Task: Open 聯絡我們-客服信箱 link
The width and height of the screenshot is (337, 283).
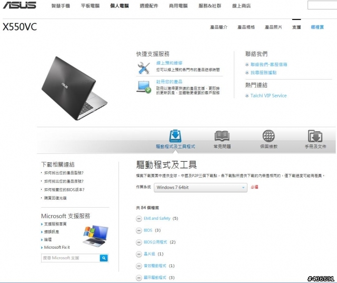Action: point(269,64)
